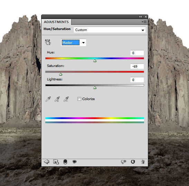The width and height of the screenshot is (189, 186).
Task: Click the Saturation value field showing -69
Action: tap(137, 66)
